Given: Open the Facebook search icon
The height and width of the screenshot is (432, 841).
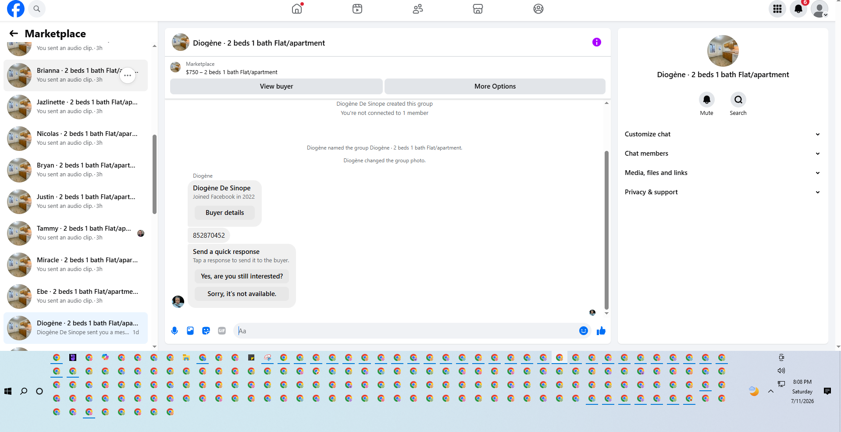Looking at the screenshot, I should point(37,9).
